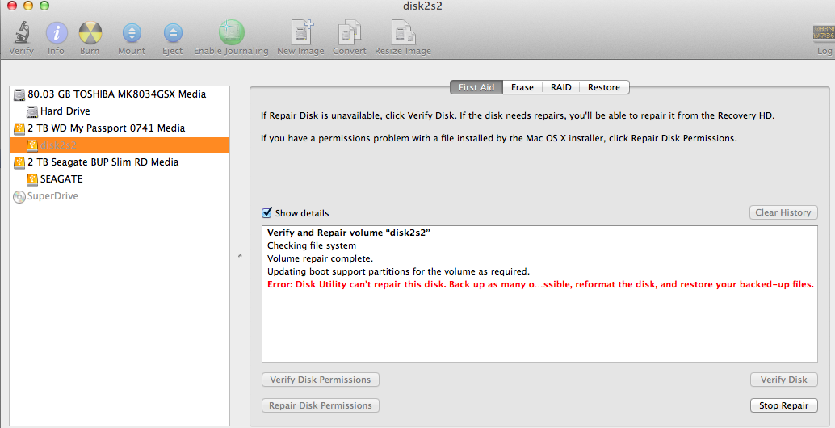
Task: Toggle the Show details checkbox
Action: point(266,213)
